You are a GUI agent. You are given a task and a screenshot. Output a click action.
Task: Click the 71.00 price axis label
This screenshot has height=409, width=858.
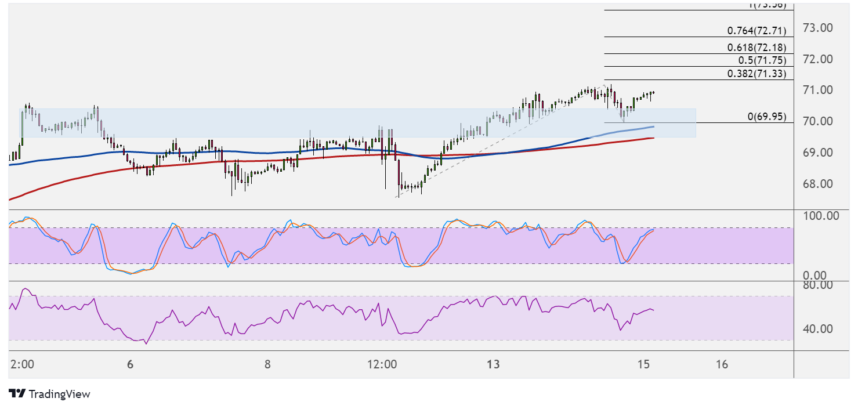click(817, 90)
